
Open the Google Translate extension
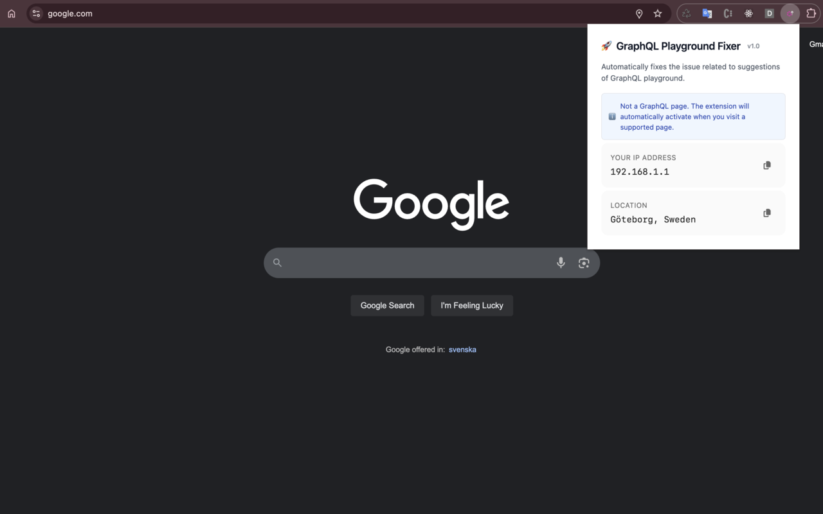(x=707, y=13)
